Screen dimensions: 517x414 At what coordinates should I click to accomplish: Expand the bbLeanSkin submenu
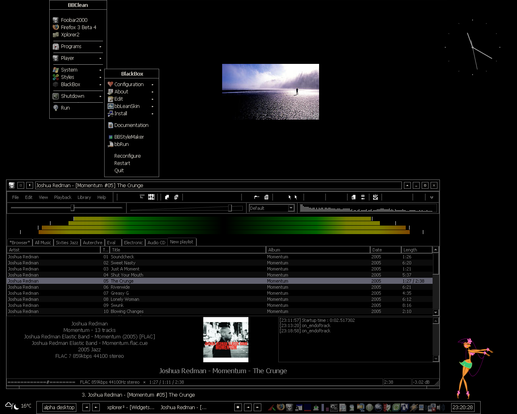(131, 106)
